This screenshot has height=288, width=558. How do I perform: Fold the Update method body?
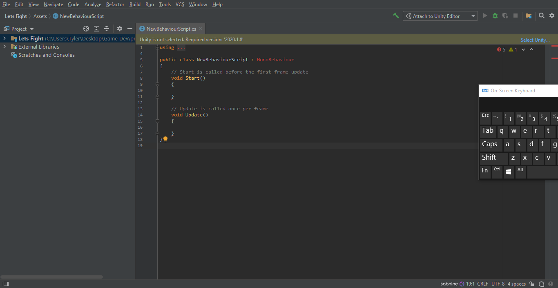click(158, 121)
